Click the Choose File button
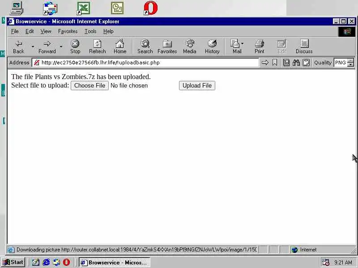Image resolution: width=358 pixels, height=268 pixels. click(x=90, y=85)
